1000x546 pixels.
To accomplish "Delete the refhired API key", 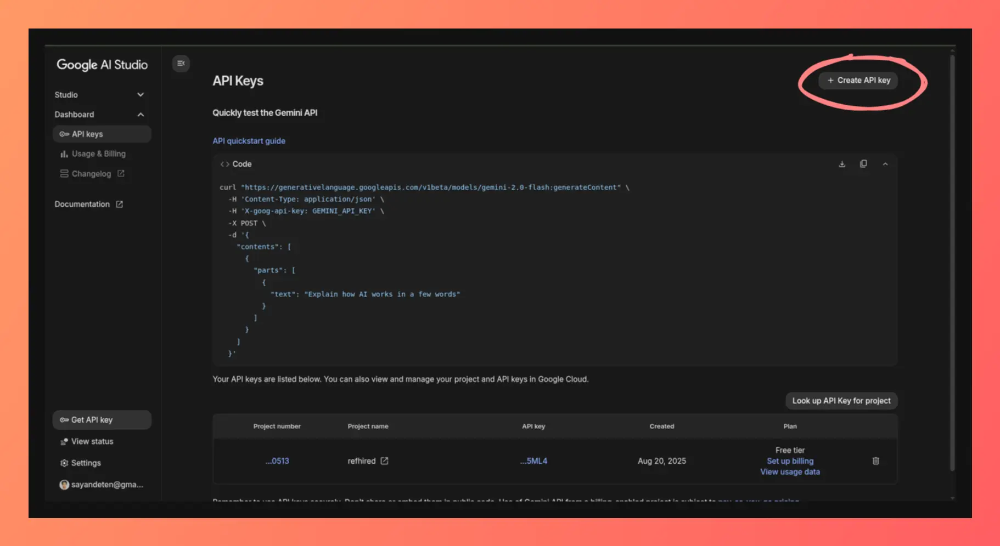I will coord(875,461).
